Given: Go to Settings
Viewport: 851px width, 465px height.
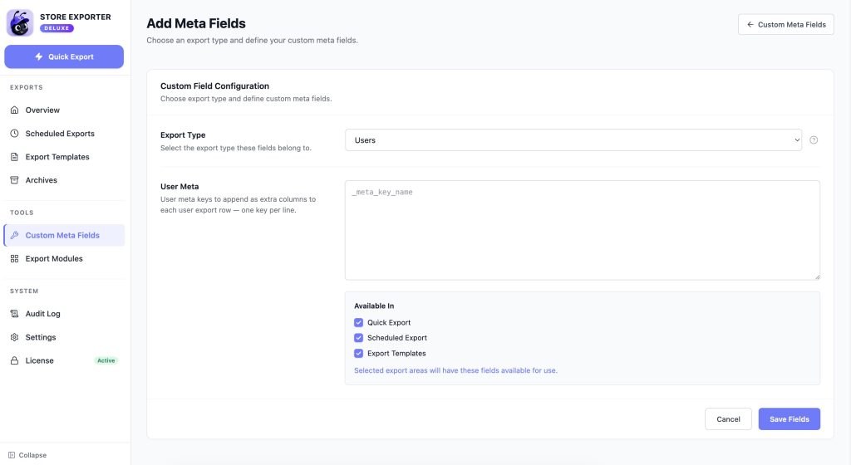Looking at the screenshot, I should pyautogui.click(x=64, y=337).
